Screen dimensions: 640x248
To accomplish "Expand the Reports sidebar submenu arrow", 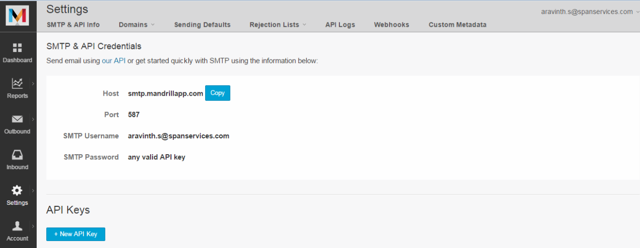I will [33, 83].
